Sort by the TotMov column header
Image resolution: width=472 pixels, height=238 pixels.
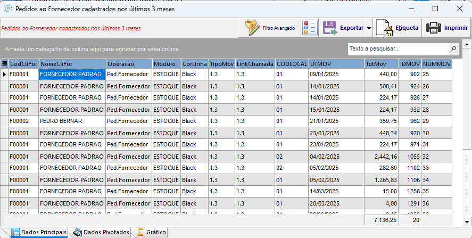click(380, 64)
